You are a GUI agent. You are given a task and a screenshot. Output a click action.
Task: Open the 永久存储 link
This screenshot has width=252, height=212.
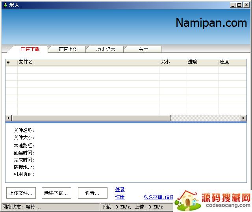coord(158,197)
